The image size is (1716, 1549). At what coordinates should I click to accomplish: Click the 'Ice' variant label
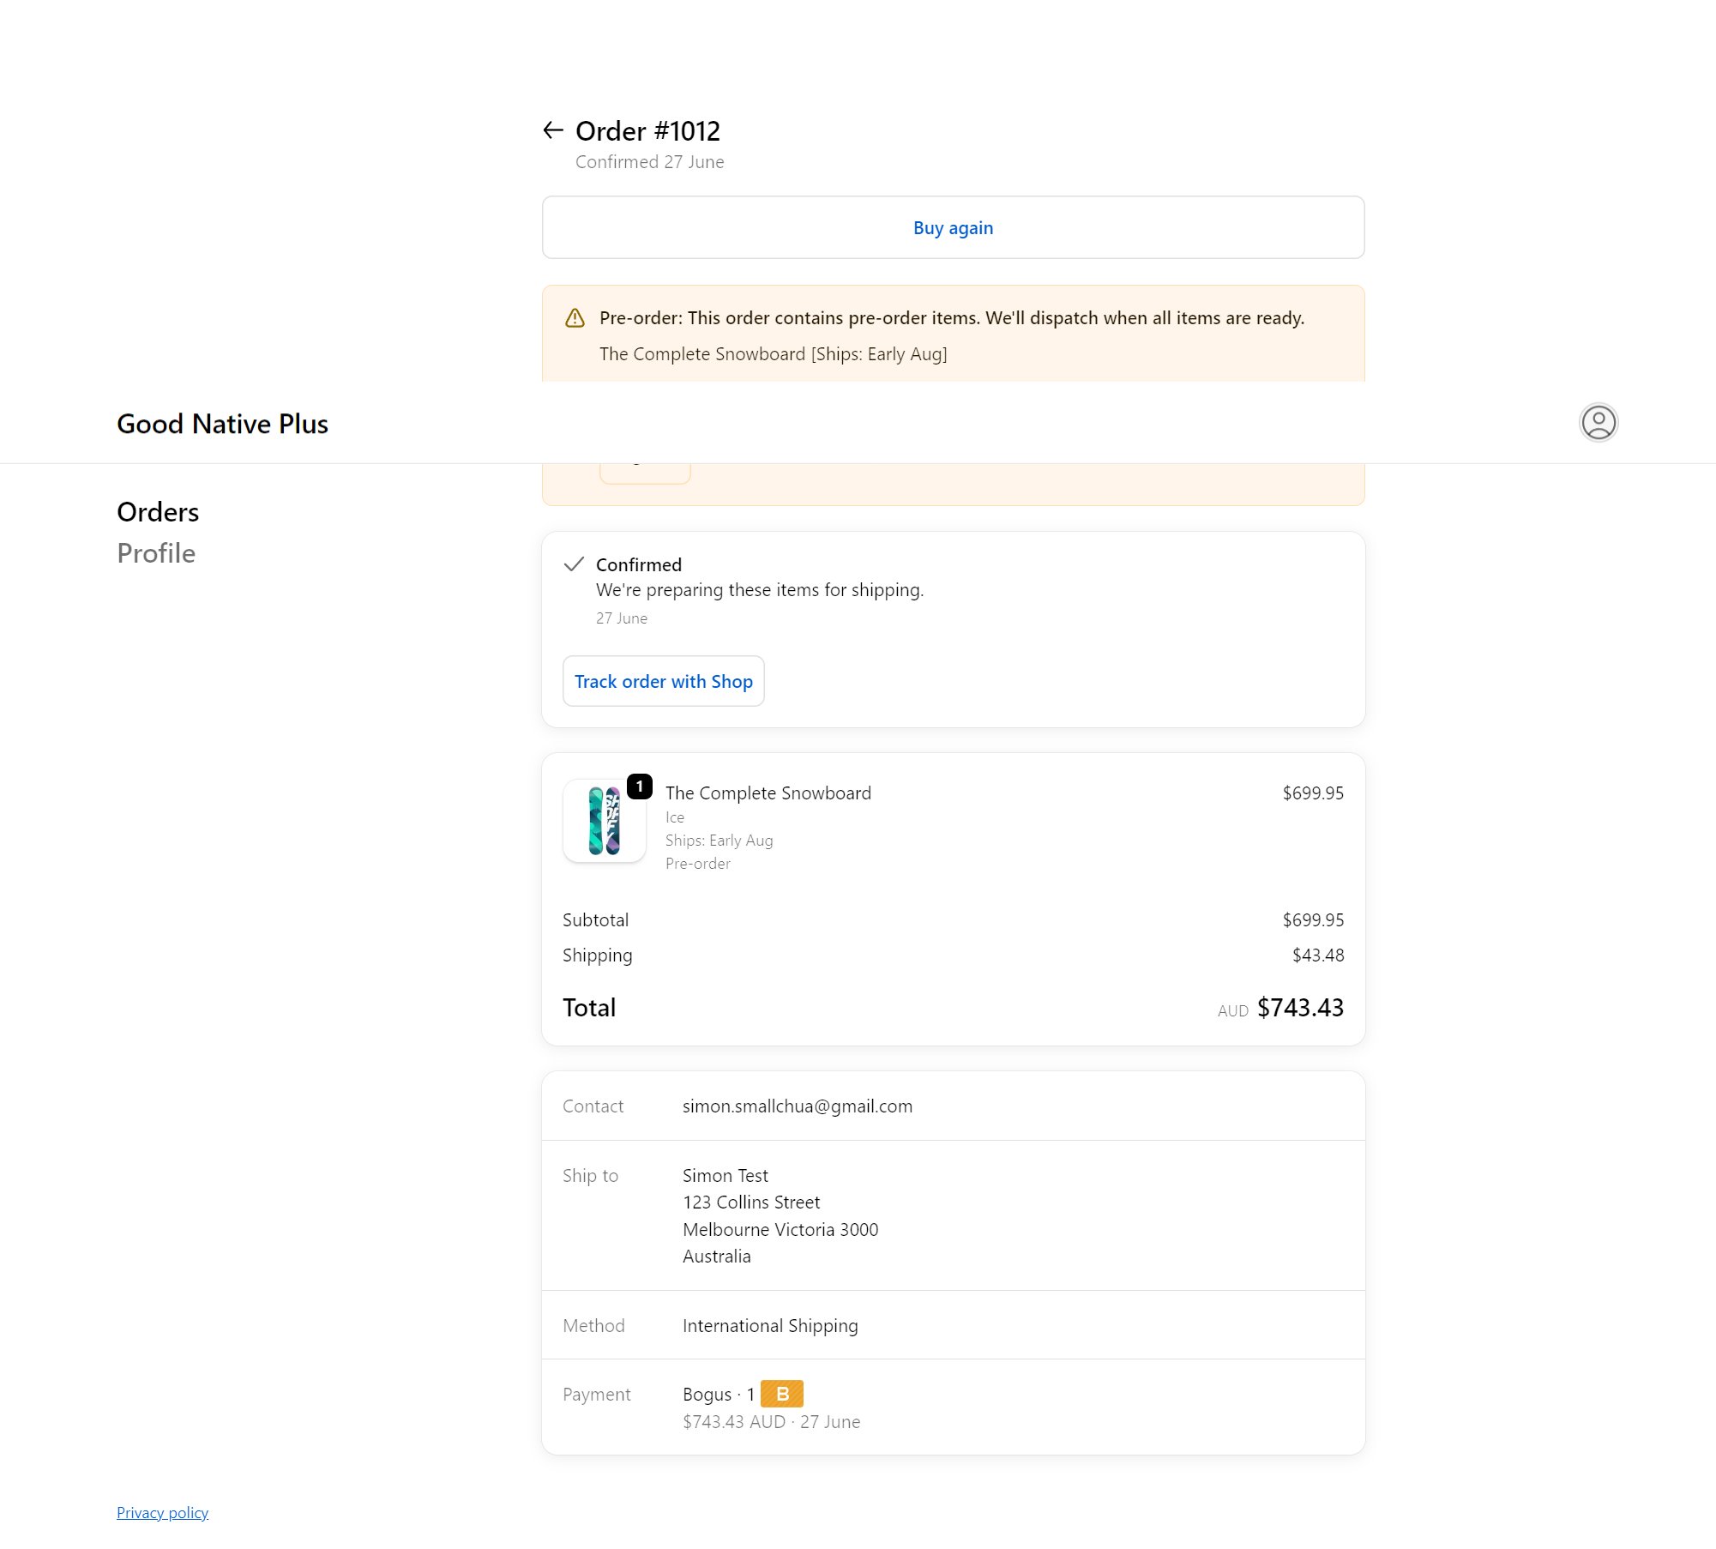674,817
